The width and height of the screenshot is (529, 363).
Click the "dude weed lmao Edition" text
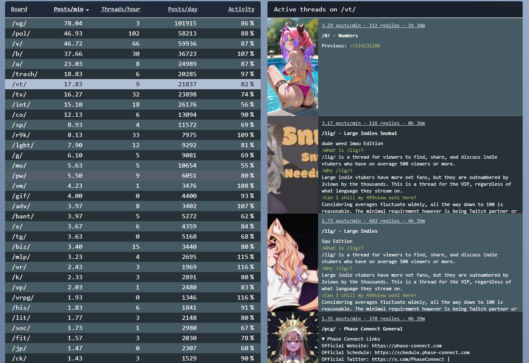click(x=352, y=143)
